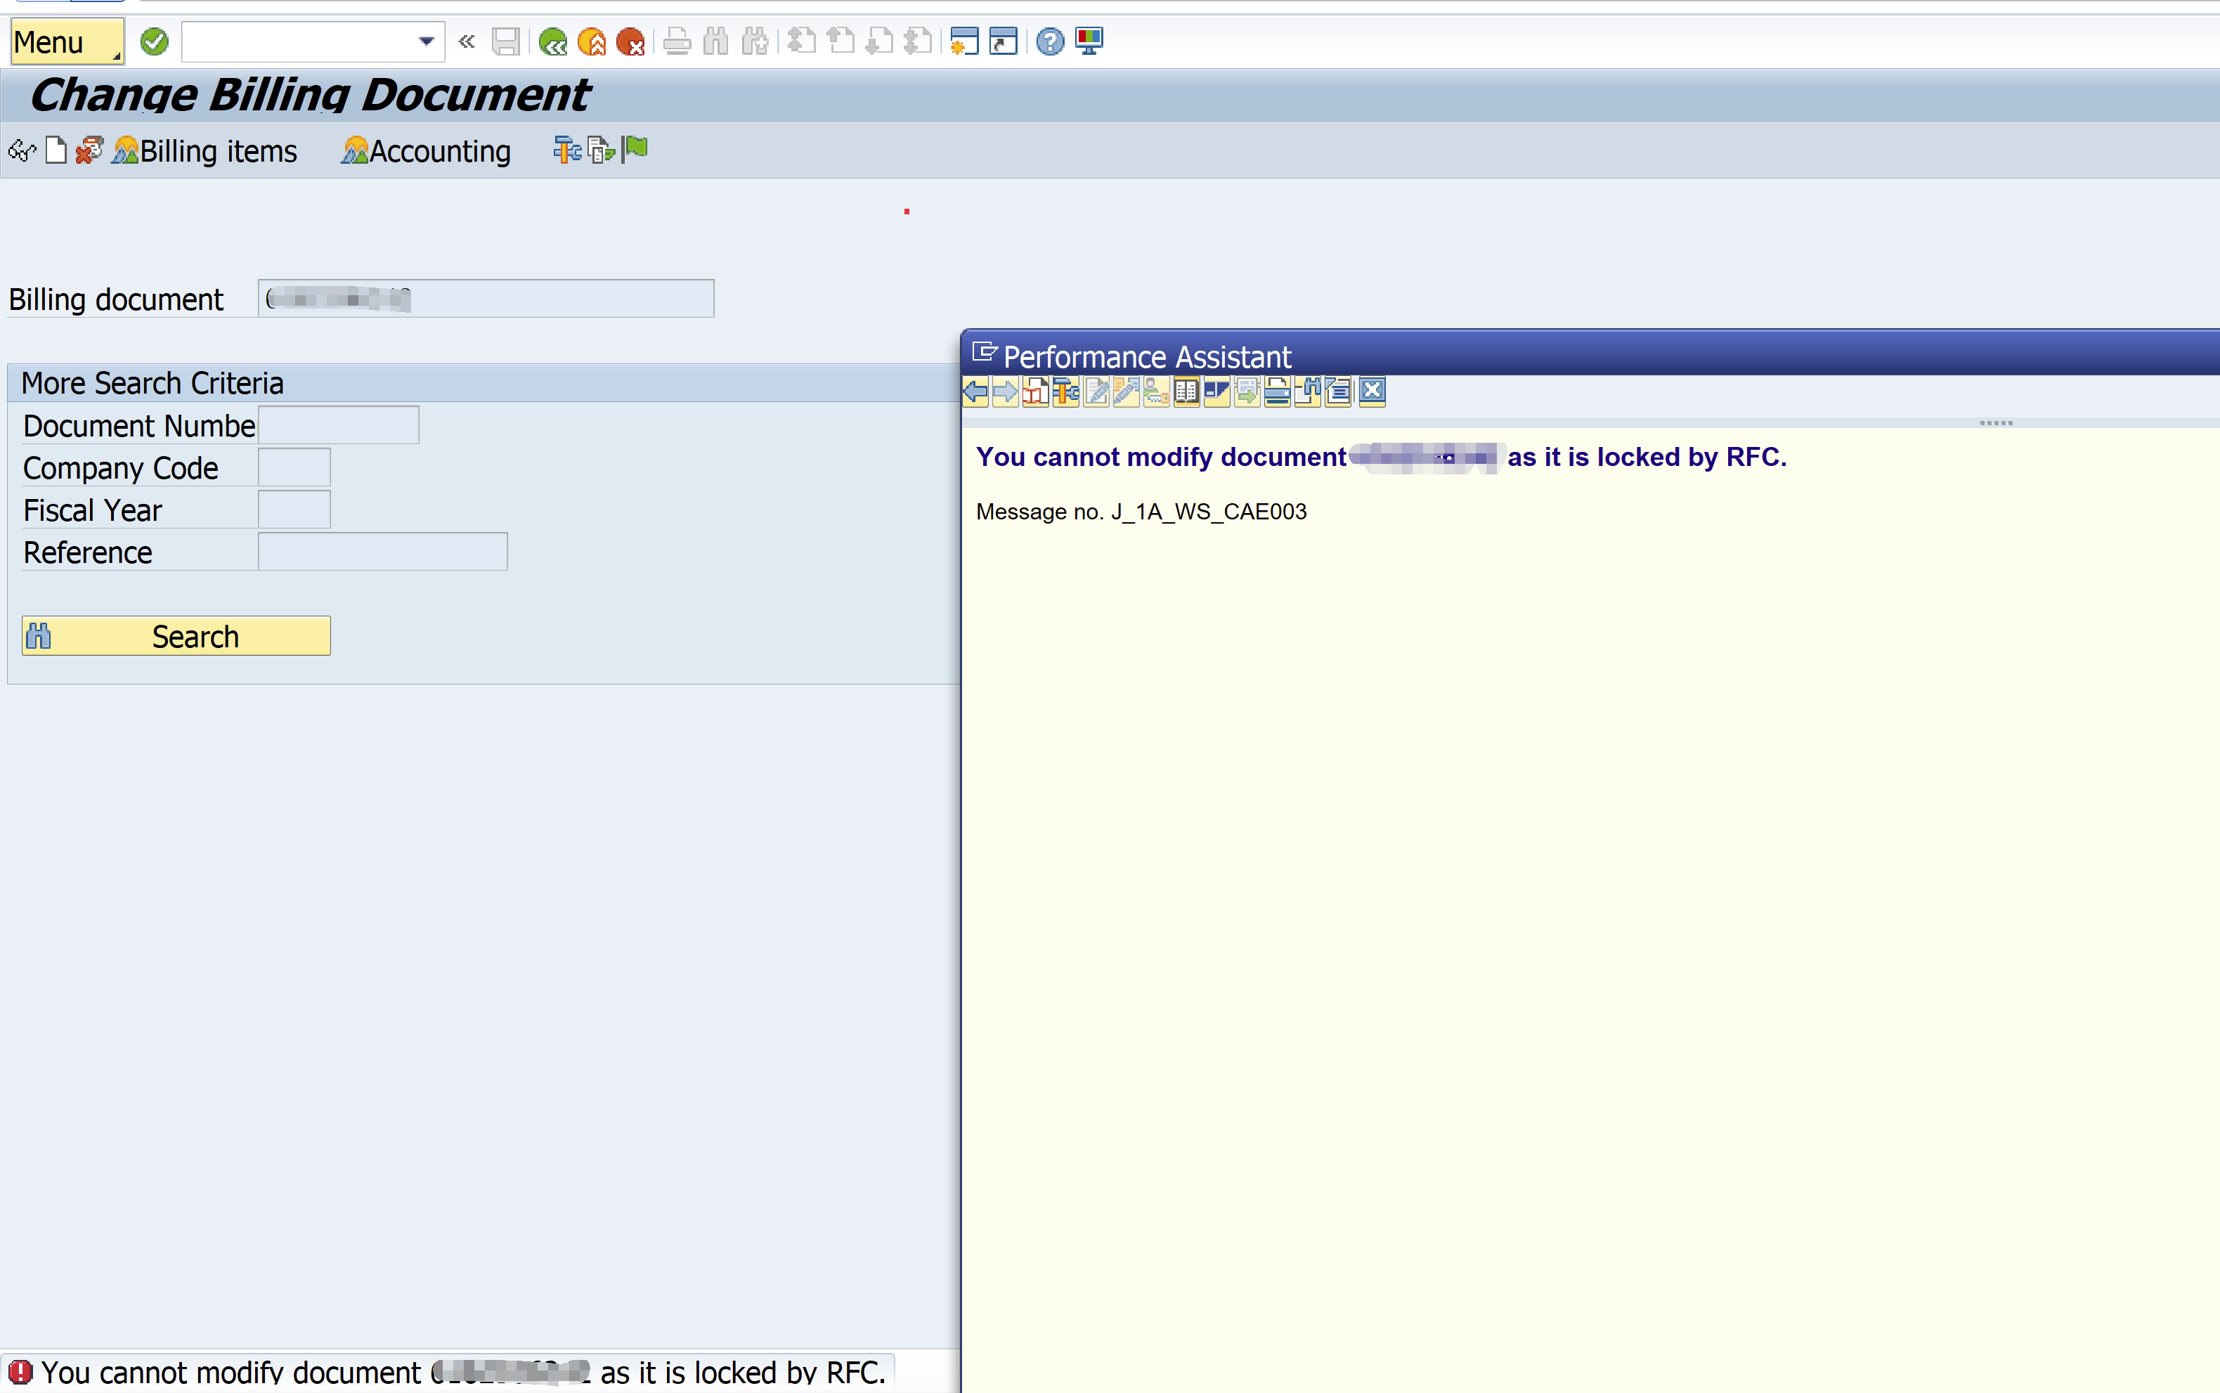Click the locked by RFC status bar message
The image size is (2220, 1393).
tap(463, 1373)
